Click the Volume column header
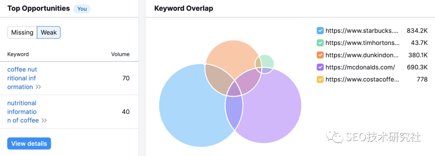Image resolution: width=435 pixels, height=156 pixels. pyautogui.click(x=120, y=54)
